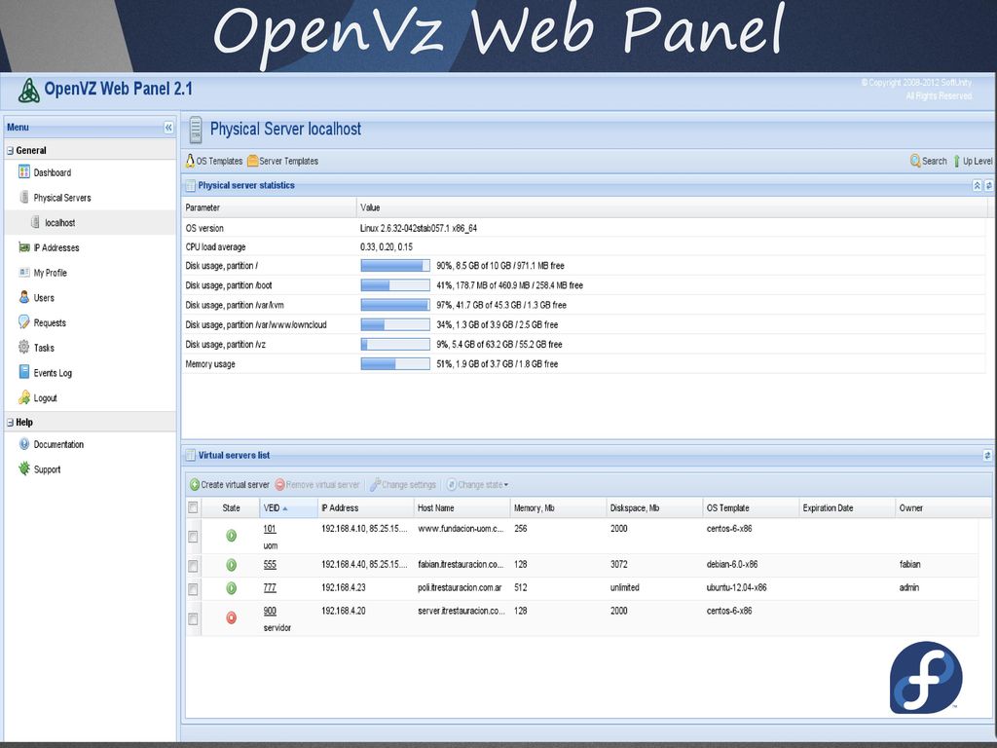This screenshot has width=997, height=748.
Task: Open the Events Log menu item
Action: [x=53, y=373]
